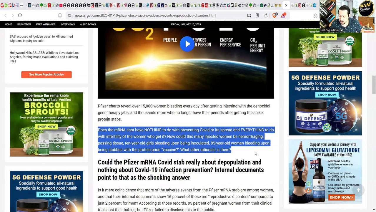The image size is (376, 212).
Task: Open the right 5G Defense Powder ad image
Action: pos(325,103)
